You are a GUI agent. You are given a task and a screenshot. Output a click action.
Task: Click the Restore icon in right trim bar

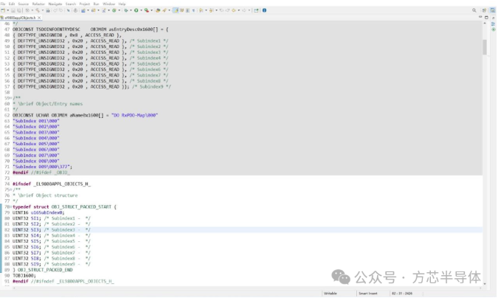[494, 18]
